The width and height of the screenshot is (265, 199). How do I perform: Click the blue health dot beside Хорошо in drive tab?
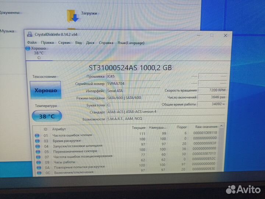(28, 48)
